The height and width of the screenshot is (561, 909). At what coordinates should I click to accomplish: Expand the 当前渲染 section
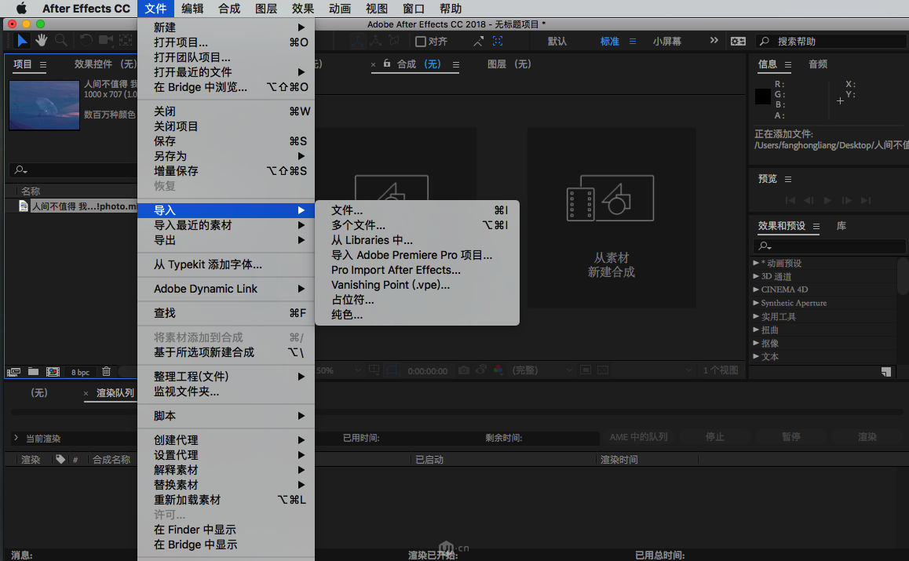coord(16,438)
